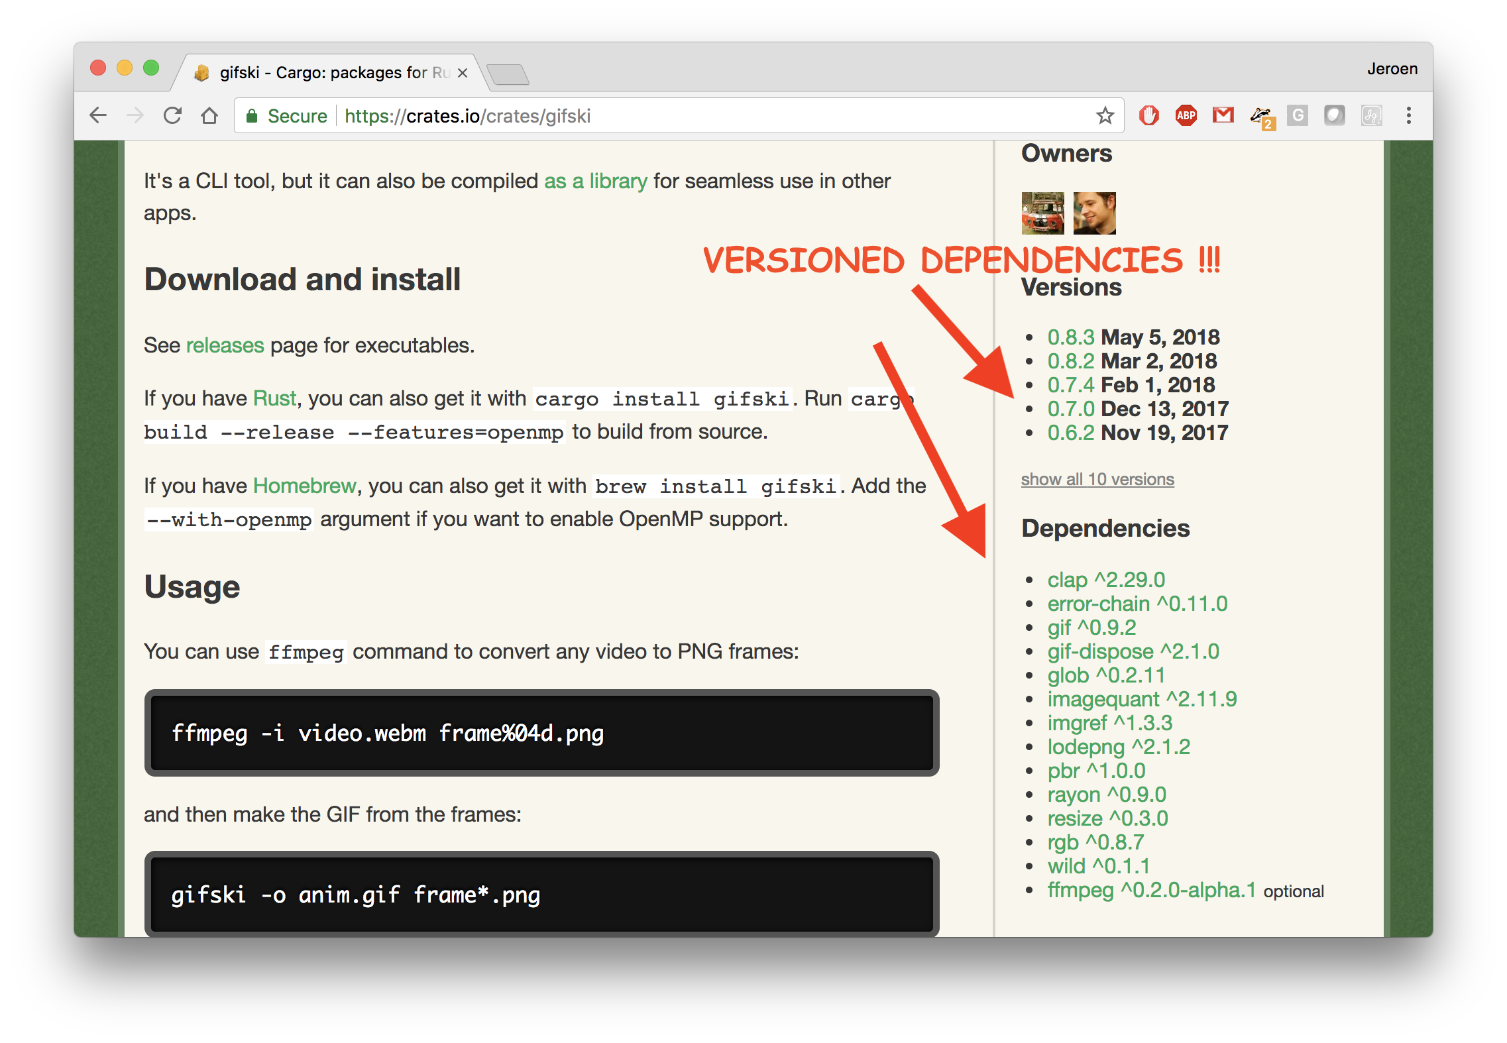Click the grey shield-shaped extension icon
The image size is (1507, 1043).
point(1334,116)
